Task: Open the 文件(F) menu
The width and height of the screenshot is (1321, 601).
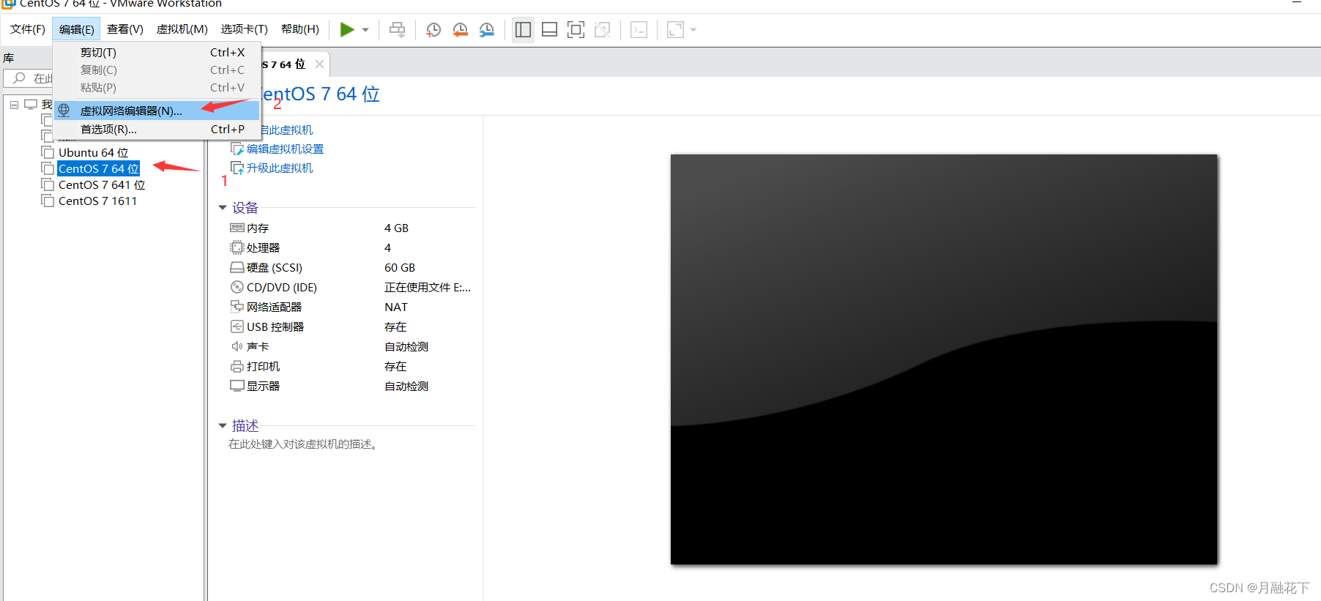Action: (x=28, y=29)
